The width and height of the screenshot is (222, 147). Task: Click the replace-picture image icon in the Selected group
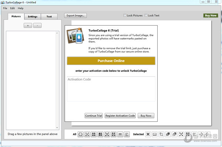coord(155,134)
